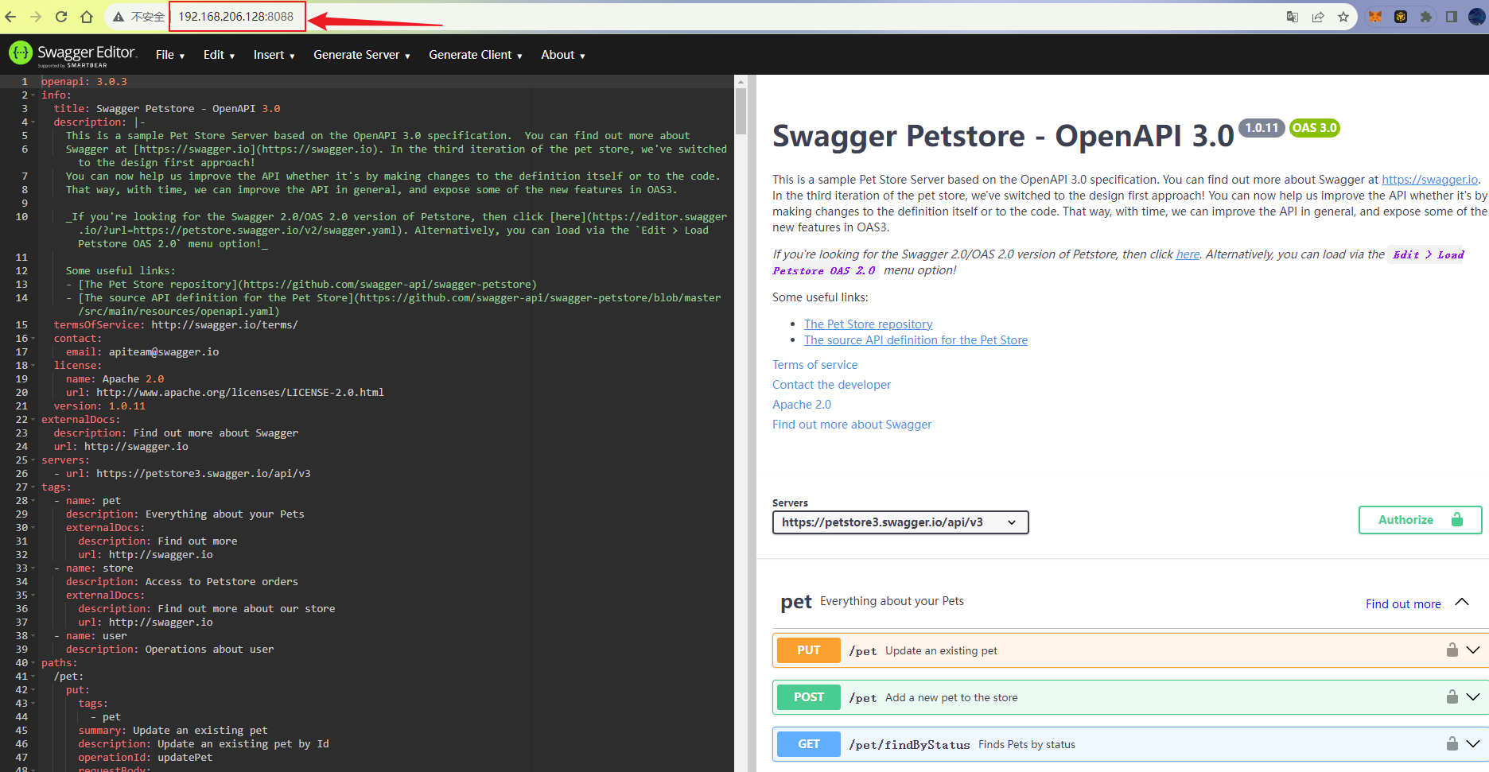Viewport: 1489px width, 772px height.
Task: Click the editor vertical scrollbar thumb
Action: 741,111
